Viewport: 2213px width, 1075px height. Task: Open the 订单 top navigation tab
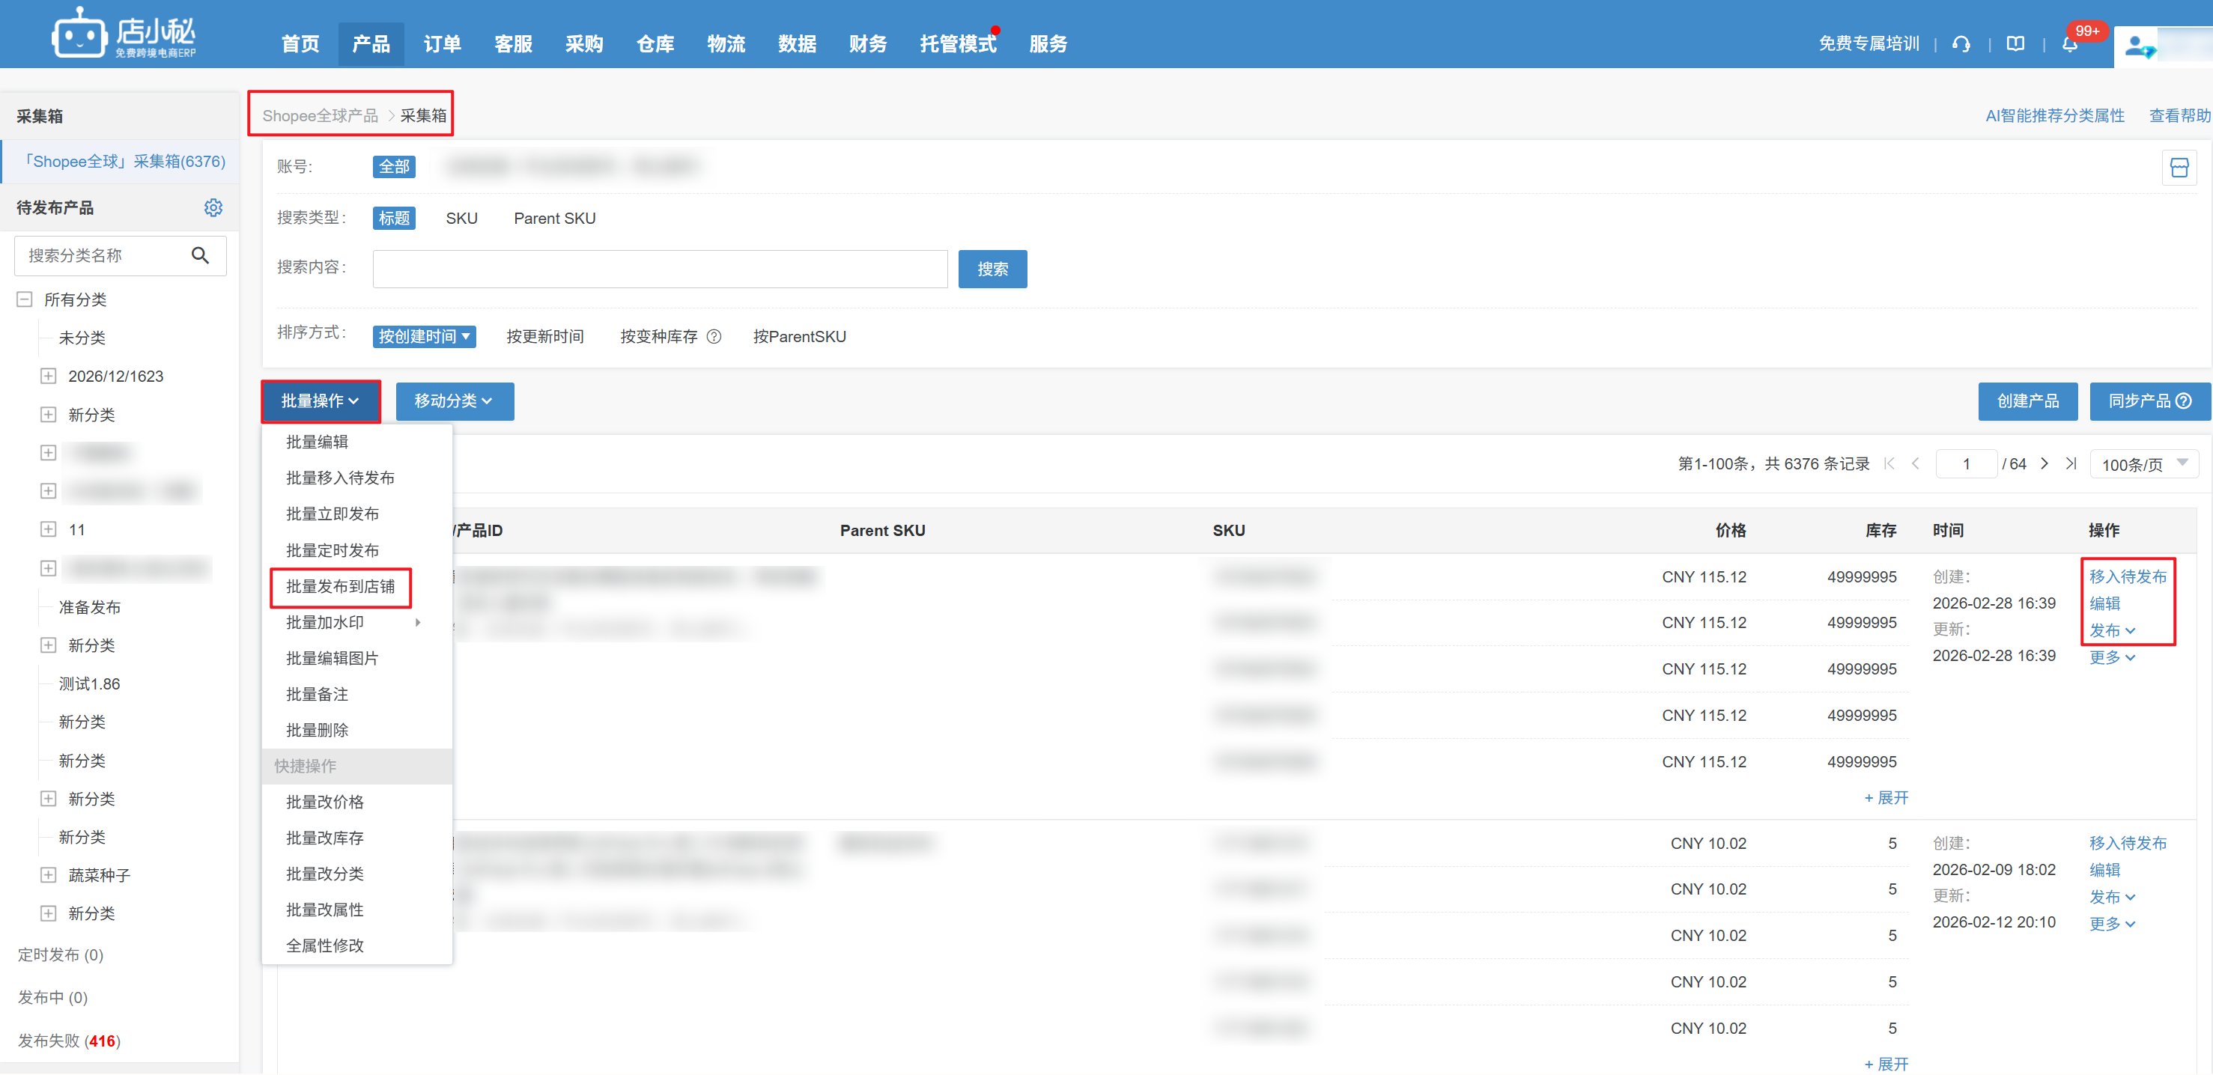point(442,43)
